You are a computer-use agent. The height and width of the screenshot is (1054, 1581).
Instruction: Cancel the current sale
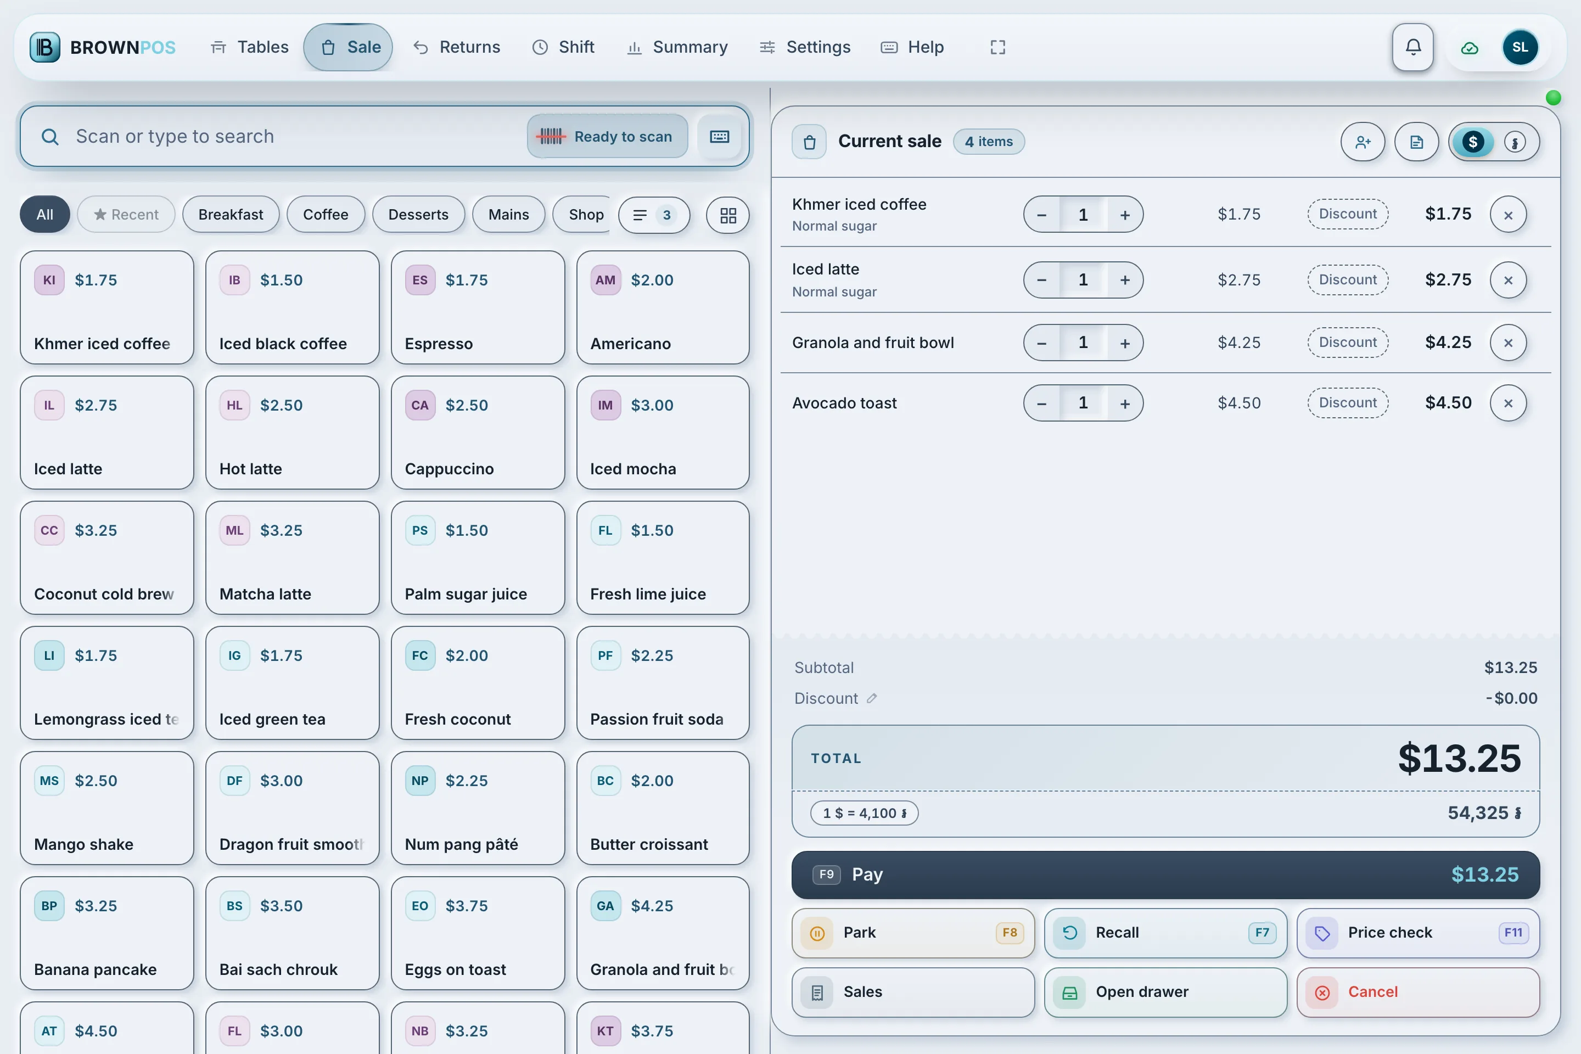(1417, 992)
